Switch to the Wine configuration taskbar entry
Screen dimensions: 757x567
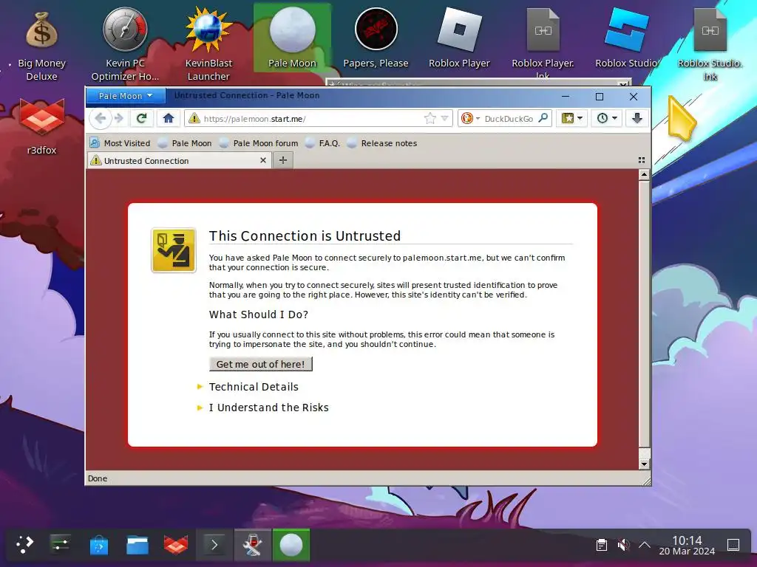click(x=253, y=545)
